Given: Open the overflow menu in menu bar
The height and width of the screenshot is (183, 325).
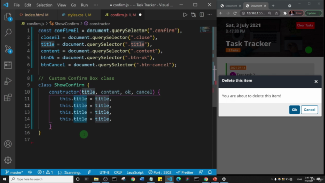Looking at the screenshot, I should click(96, 5).
